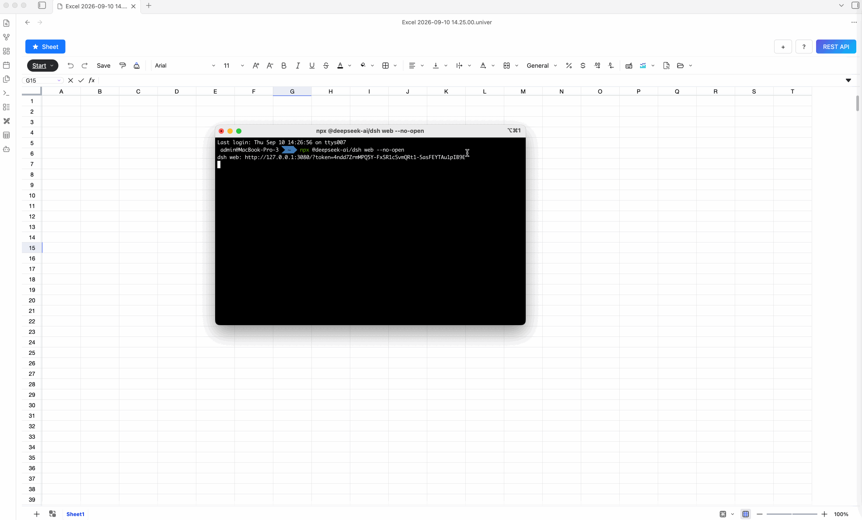This screenshot has height=520, width=862.
Task: Insert a chart from toolbar
Action: [643, 66]
